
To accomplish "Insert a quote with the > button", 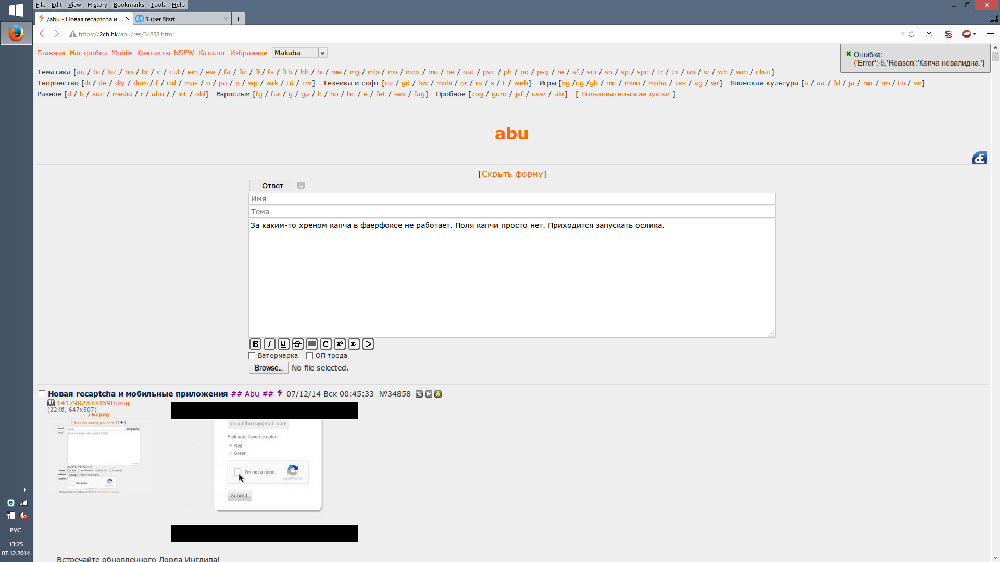I will pyautogui.click(x=368, y=344).
